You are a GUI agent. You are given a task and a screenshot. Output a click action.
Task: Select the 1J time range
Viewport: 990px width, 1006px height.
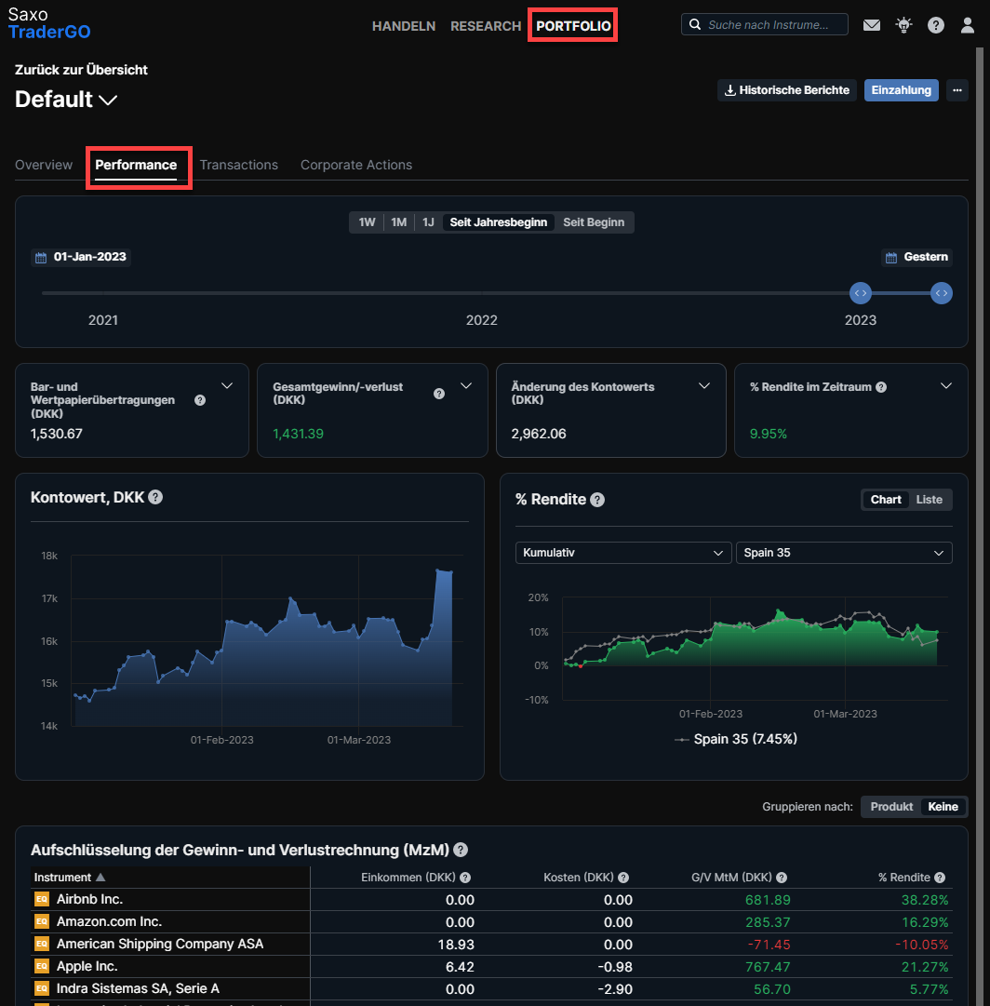(428, 222)
